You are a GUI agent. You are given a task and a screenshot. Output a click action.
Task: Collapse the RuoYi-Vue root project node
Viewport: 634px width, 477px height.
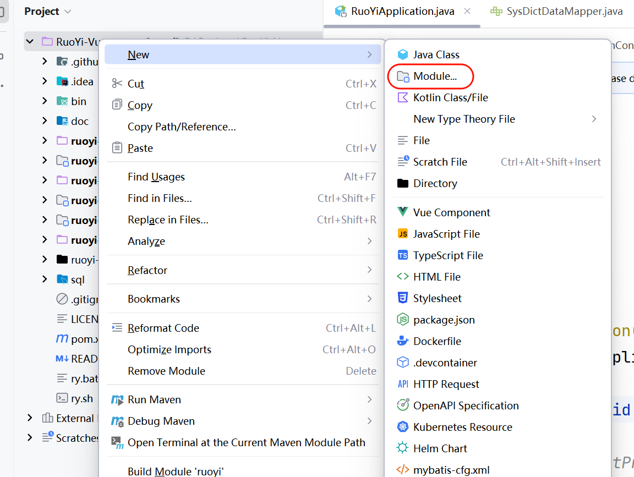30,42
